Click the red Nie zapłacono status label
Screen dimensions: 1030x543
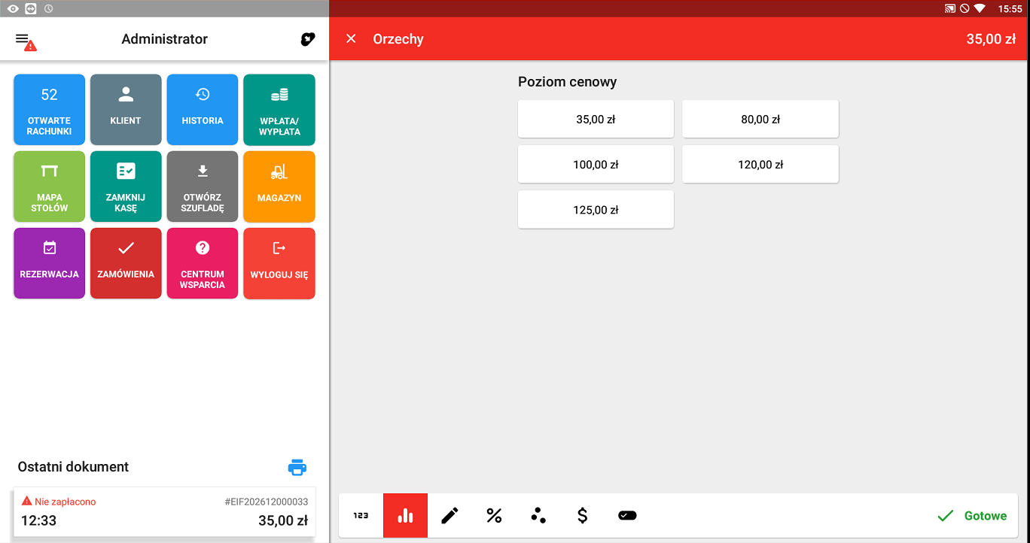[59, 502]
